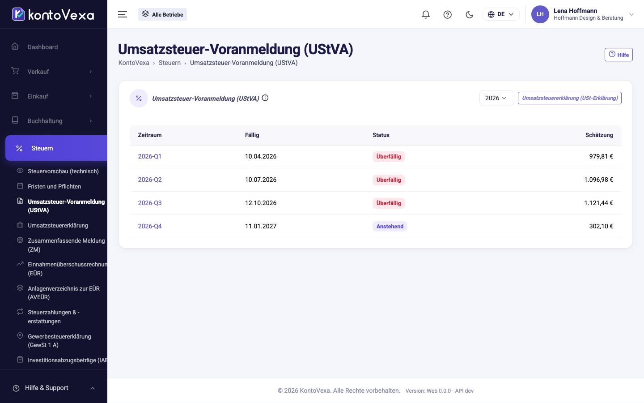The height and width of the screenshot is (403, 644).
Task: Open Gewerbesteuererklärung (GewSt 1 A)
Action: click(59, 341)
